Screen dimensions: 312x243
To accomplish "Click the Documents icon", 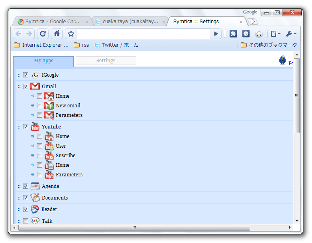I will coord(35,198).
